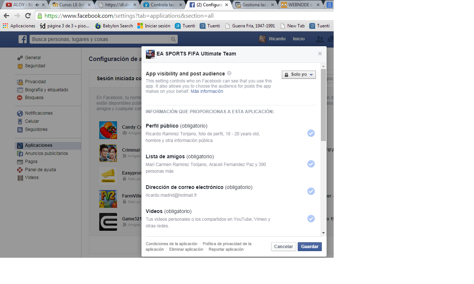Click the Notificaciones globe icon
Viewport: 474px width, 284px height.
pos(20,113)
